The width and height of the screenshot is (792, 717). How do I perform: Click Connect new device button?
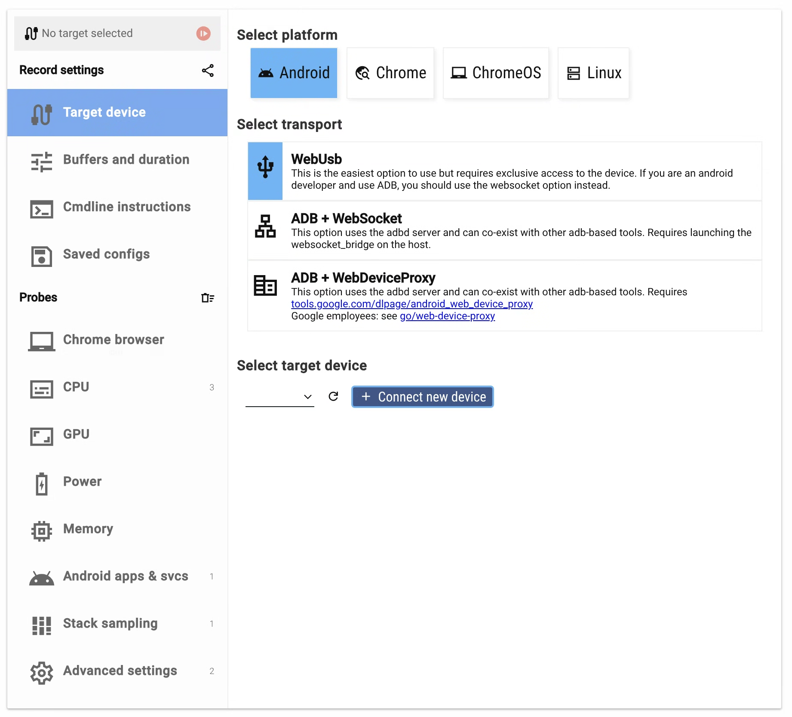(423, 397)
